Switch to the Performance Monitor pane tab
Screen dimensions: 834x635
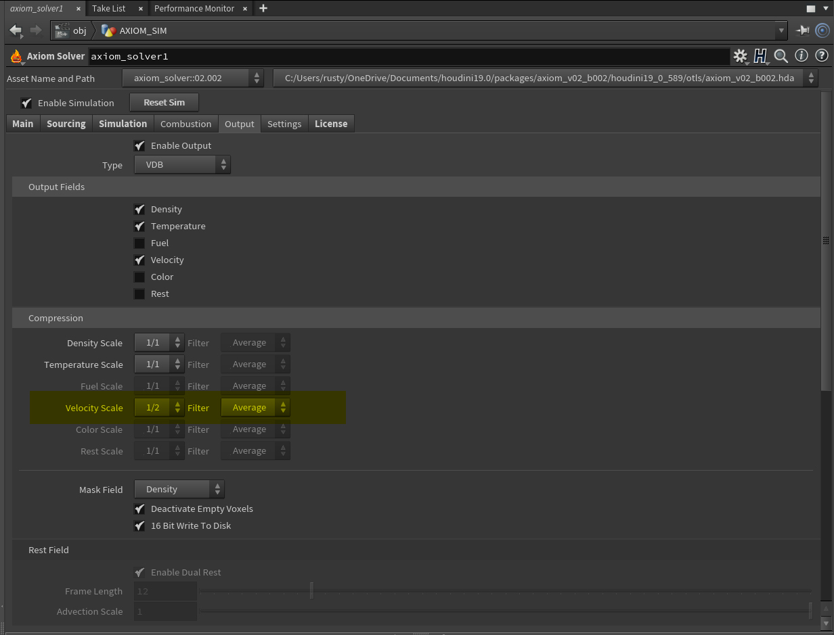pyautogui.click(x=194, y=9)
